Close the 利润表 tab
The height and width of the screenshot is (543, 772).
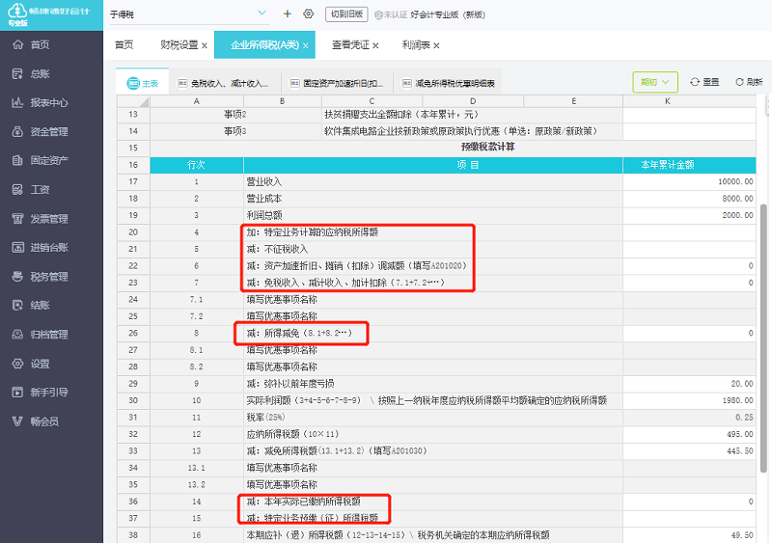436,45
